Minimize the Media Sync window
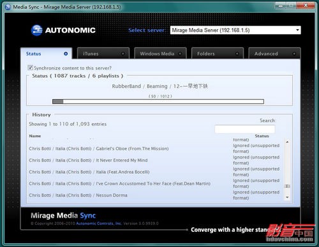Viewport: 319px width, 247px height. click(281, 6)
